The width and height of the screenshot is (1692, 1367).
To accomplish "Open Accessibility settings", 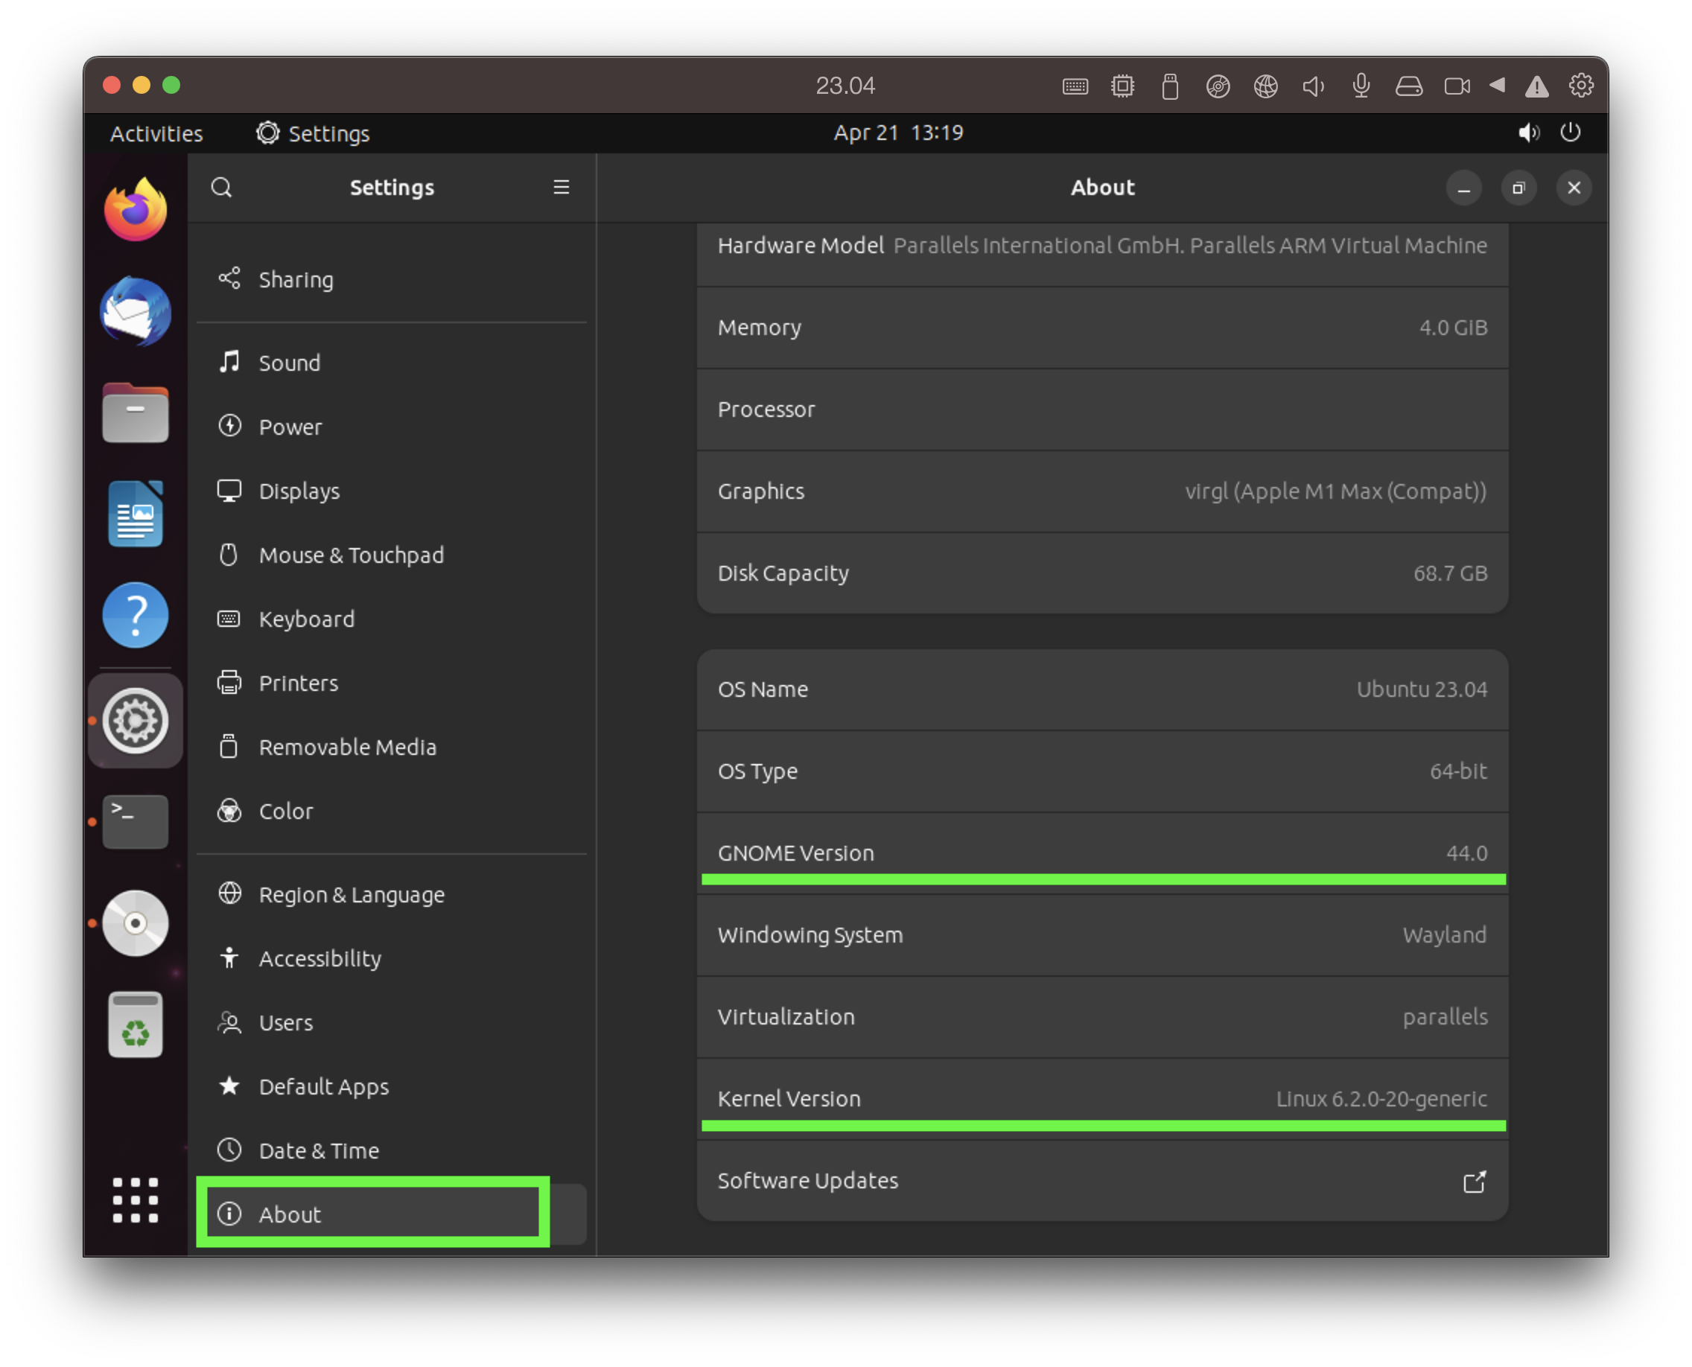I will coord(392,958).
